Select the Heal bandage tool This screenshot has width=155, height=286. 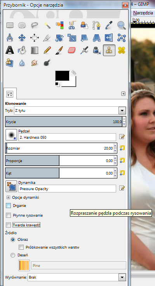[x=121, y=50]
